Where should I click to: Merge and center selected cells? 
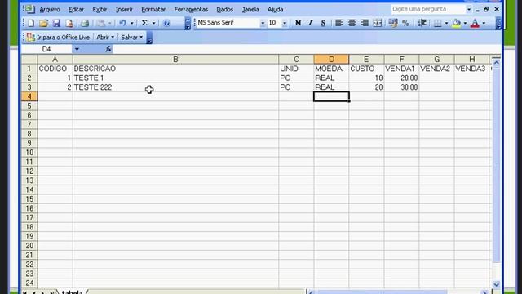tap(377, 23)
